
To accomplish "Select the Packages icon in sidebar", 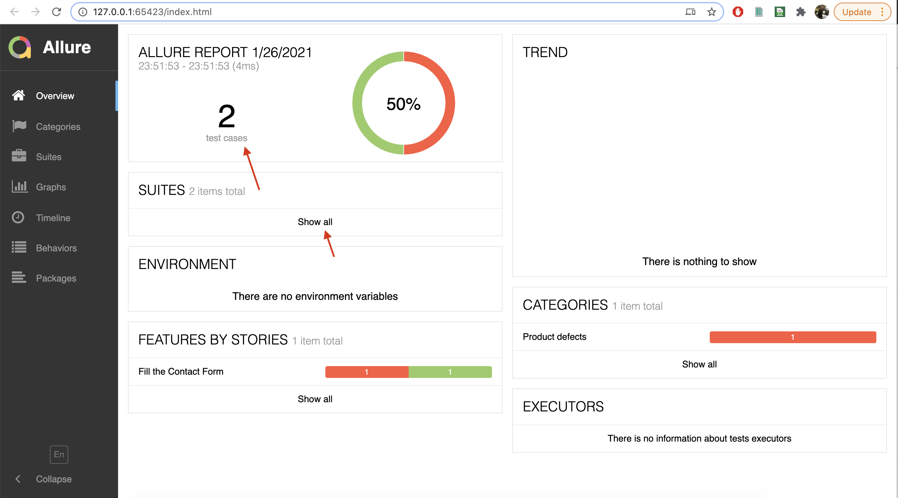I will click(18, 278).
